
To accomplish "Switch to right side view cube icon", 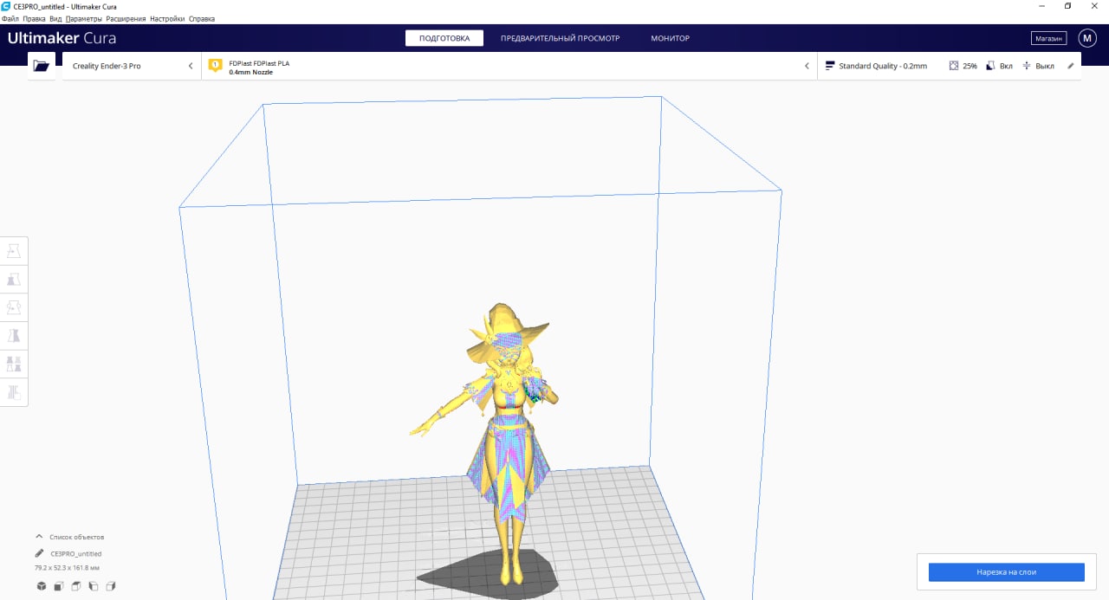I will (110, 586).
